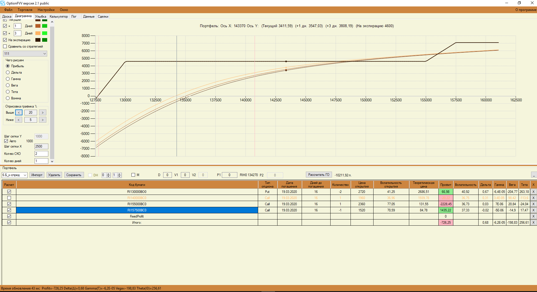Increase the 'Ниже' percent with right arrow
Image resolution: width=537 pixels, height=292 pixels.
[x=43, y=120]
